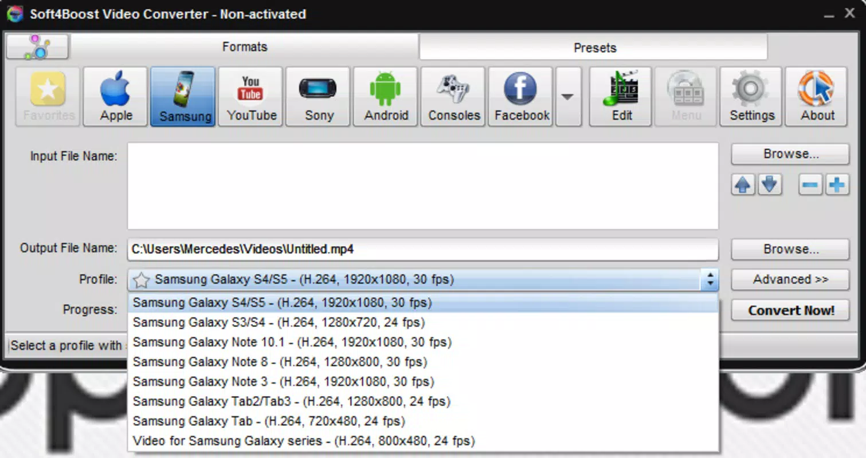Minimize the Video Converter window
Image resolution: width=866 pixels, height=458 pixels.
tap(829, 16)
